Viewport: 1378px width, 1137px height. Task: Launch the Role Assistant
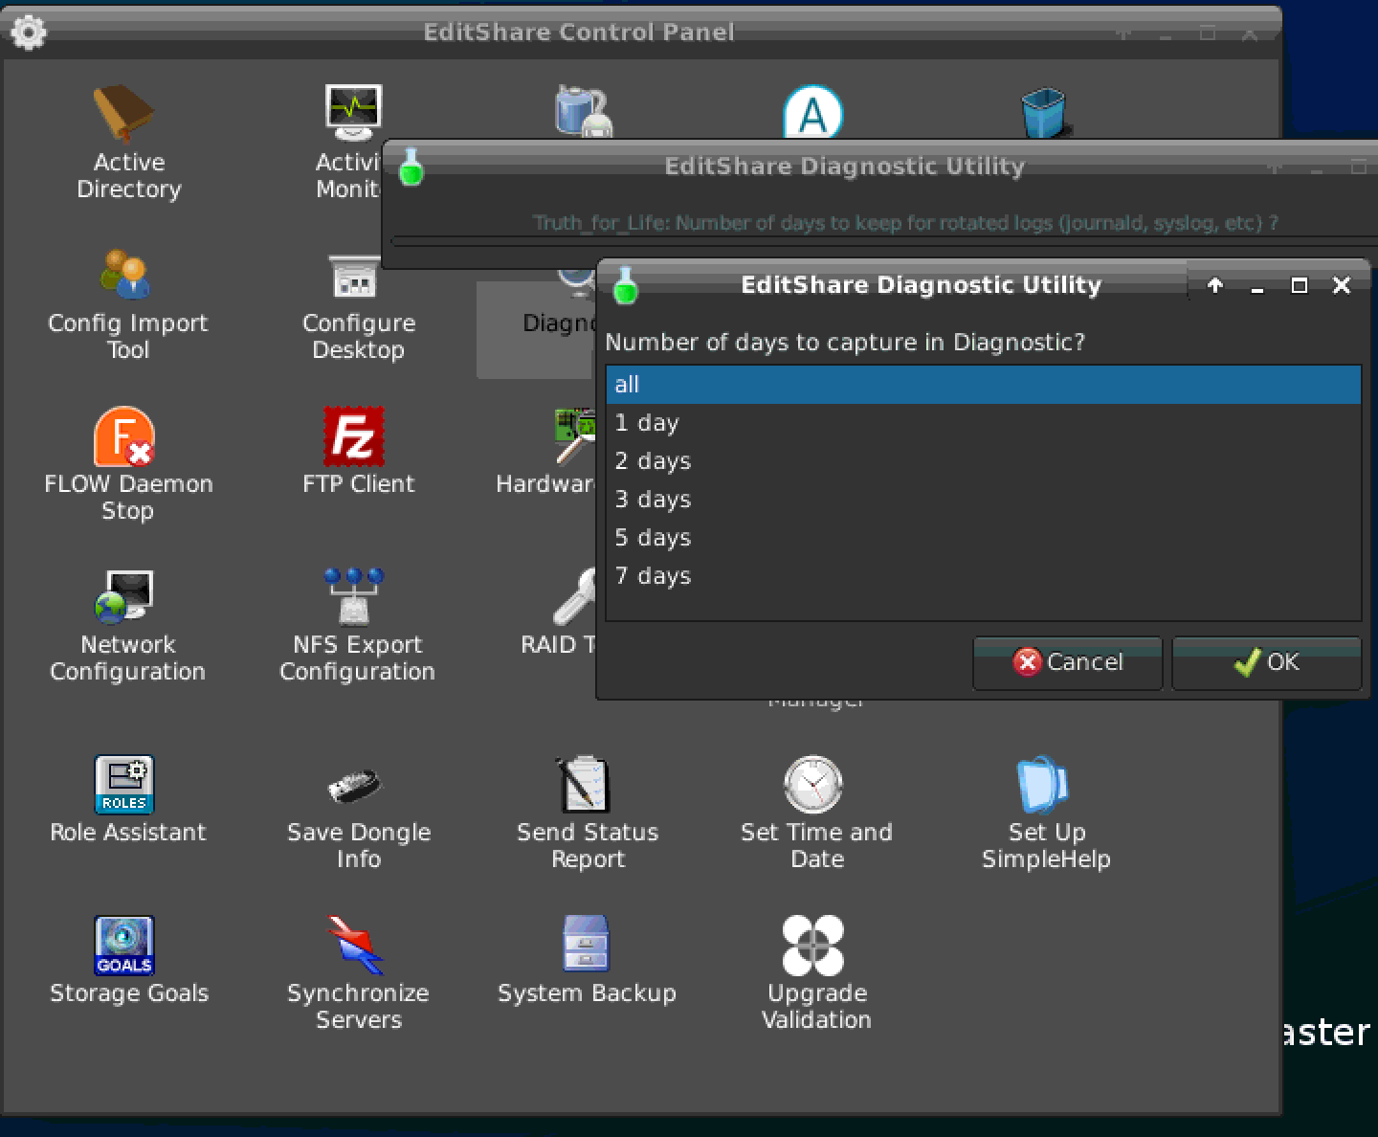[x=127, y=799]
